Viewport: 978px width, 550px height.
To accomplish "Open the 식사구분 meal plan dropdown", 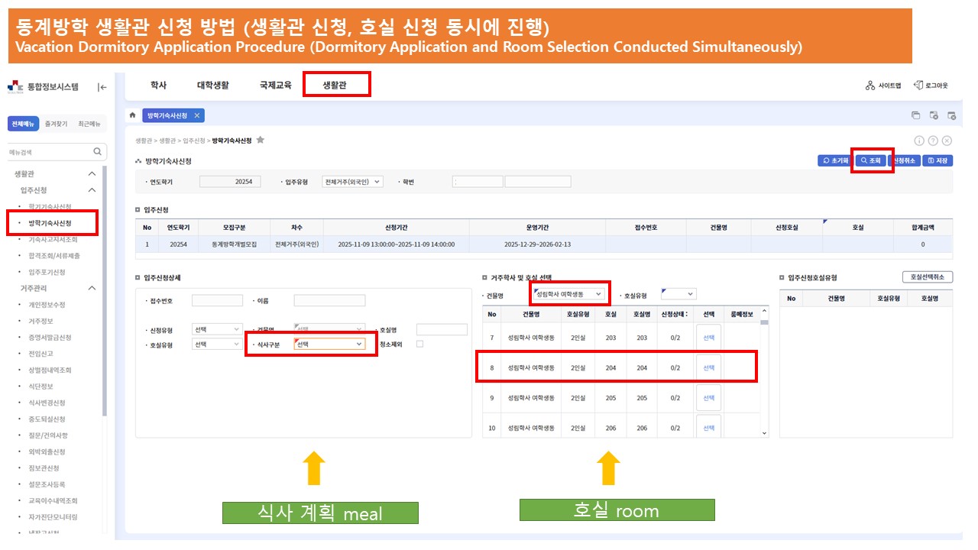I will coord(330,345).
